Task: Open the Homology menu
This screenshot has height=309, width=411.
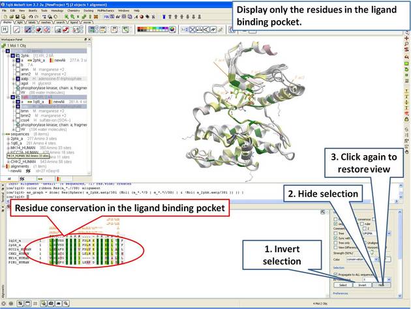Action: [x=57, y=10]
